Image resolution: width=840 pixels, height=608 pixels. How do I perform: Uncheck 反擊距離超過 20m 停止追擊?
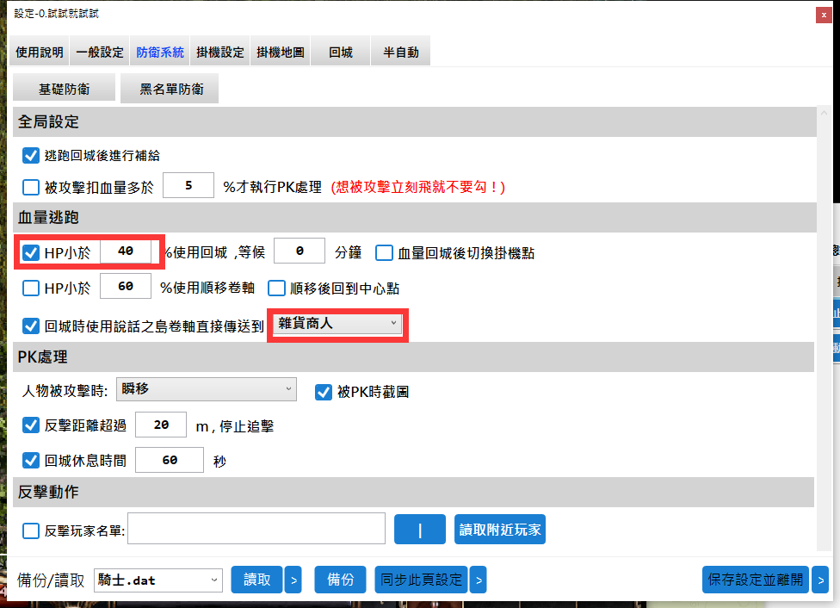(30, 425)
